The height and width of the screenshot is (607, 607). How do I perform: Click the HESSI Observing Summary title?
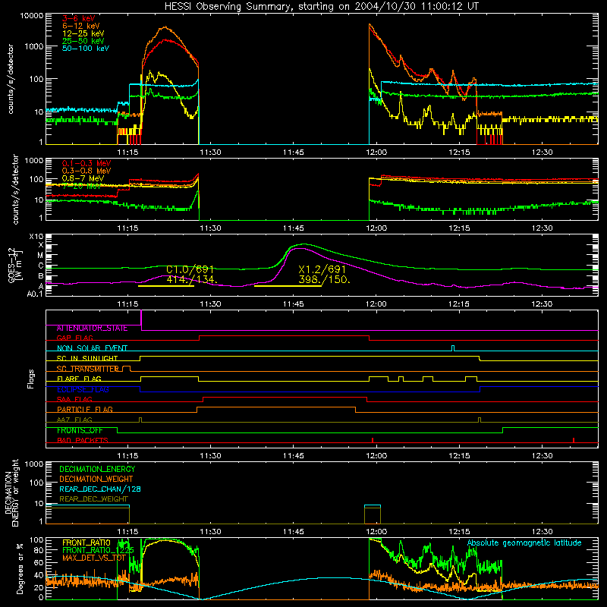pyautogui.click(x=321, y=7)
